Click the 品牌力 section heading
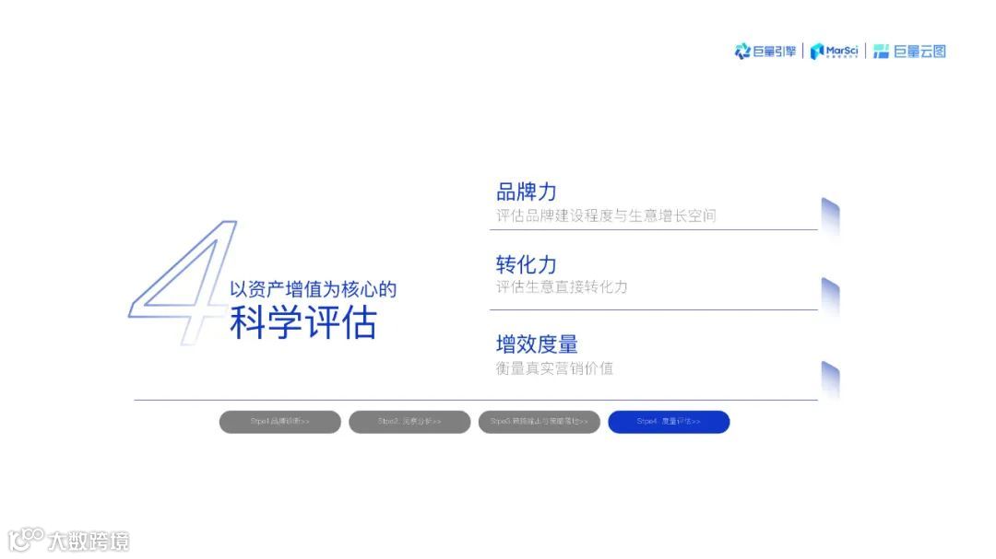 [x=526, y=191]
